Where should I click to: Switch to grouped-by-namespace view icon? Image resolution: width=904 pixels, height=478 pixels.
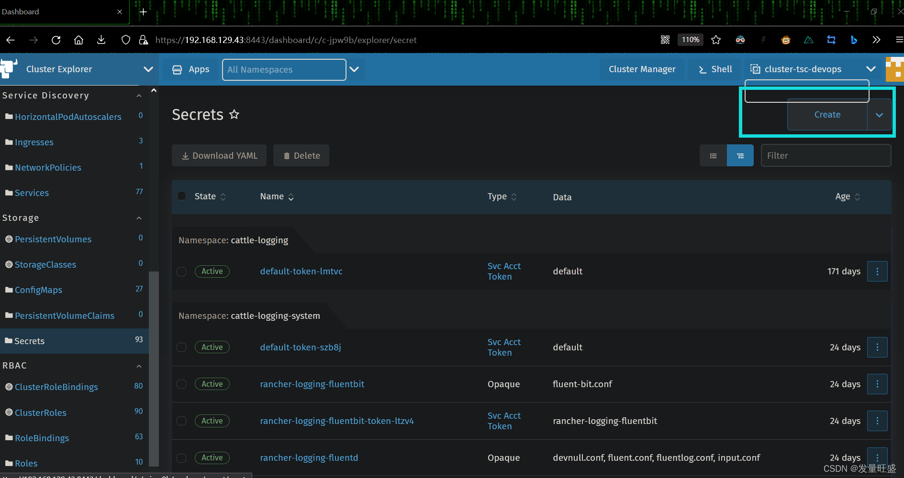[x=740, y=156]
